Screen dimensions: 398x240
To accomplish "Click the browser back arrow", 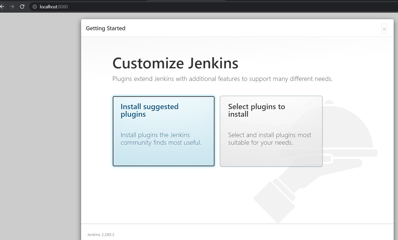I will click(2, 7).
